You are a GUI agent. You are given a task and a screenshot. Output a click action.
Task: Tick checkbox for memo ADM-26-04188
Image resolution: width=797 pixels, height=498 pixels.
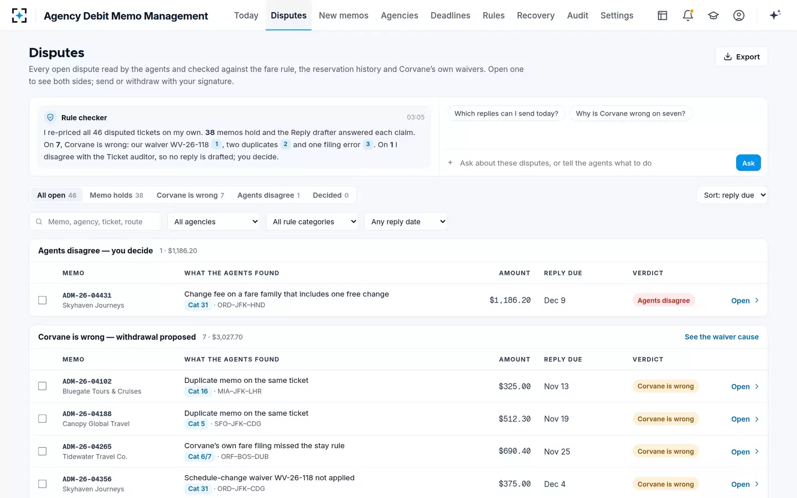(x=42, y=419)
